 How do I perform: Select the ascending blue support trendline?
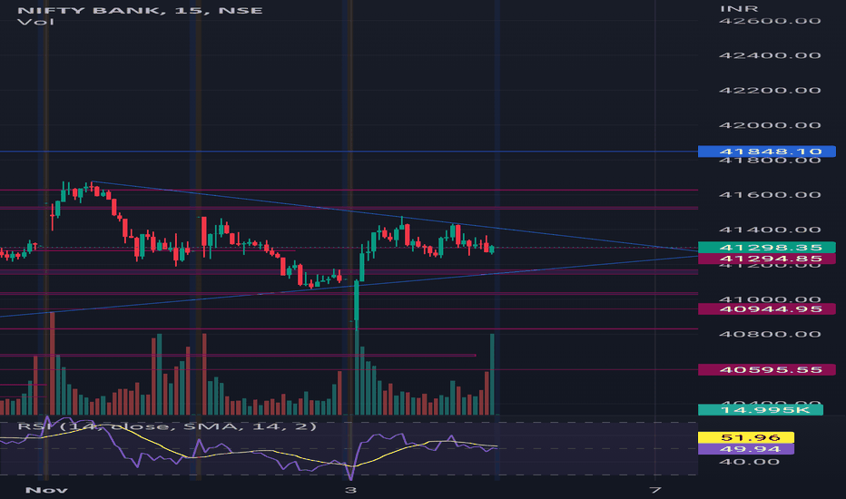pyautogui.click(x=349, y=286)
